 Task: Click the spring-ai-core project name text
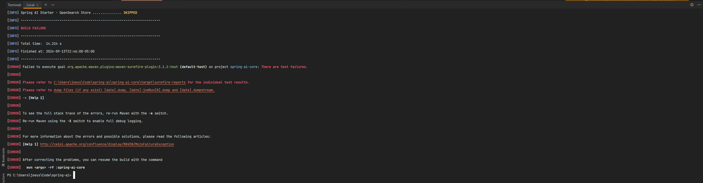click(x=244, y=67)
